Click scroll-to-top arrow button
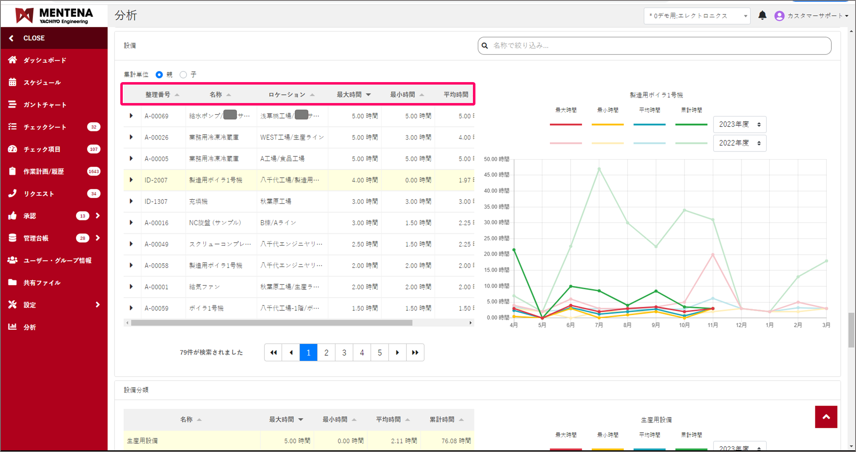Screen dimensions: 856x452 click(x=826, y=417)
